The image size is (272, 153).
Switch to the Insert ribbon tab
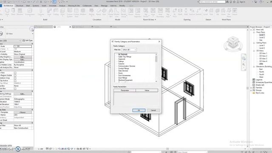[x=44, y=6]
